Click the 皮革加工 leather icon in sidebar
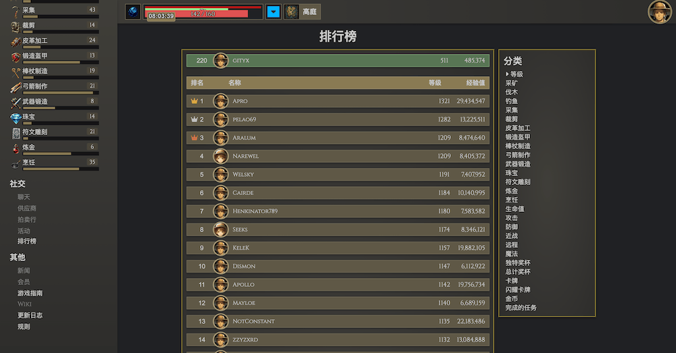 (x=16, y=40)
